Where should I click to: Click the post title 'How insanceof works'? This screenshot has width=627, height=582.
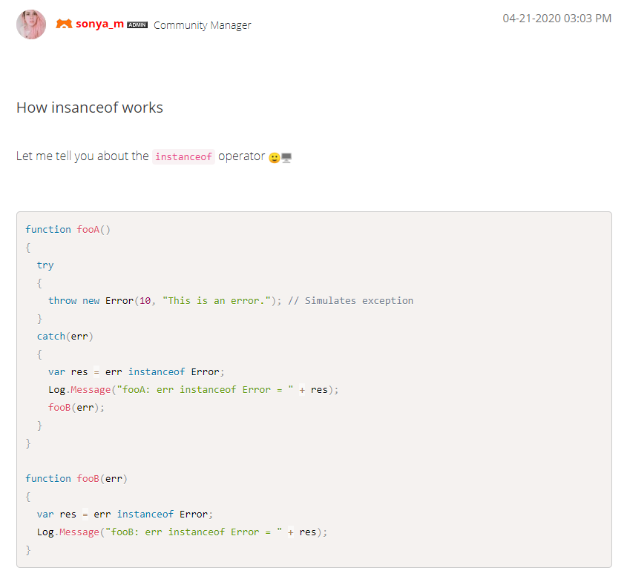[x=90, y=108]
